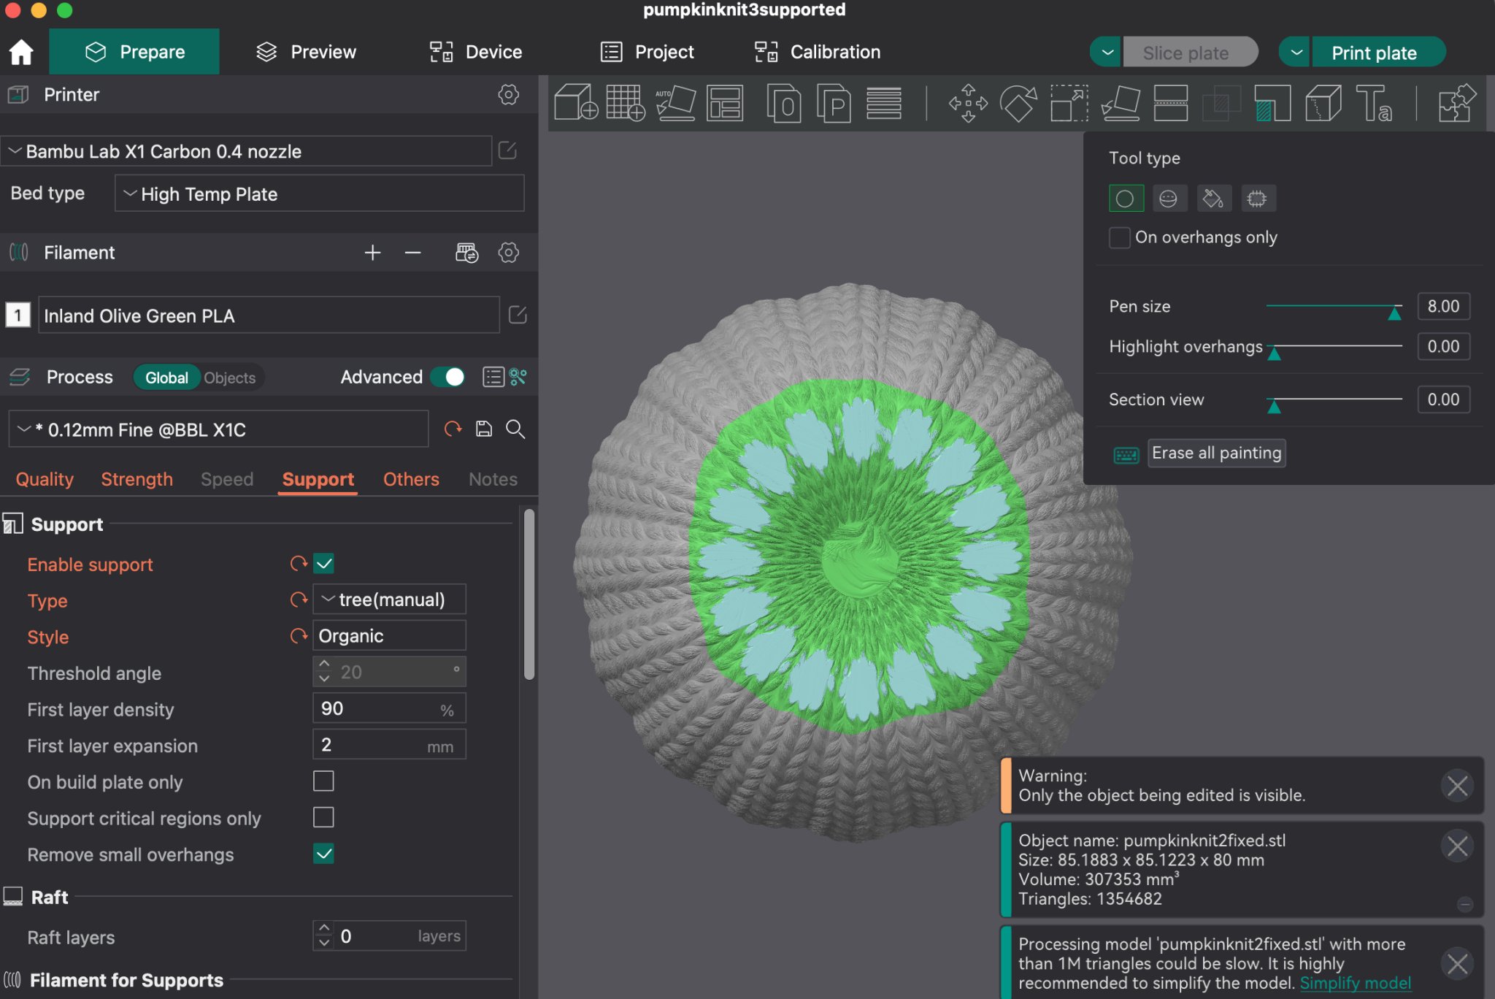The height and width of the screenshot is (999, 1495).
Task: Switch to the Strength tab
Action: [x=137, y=479]
